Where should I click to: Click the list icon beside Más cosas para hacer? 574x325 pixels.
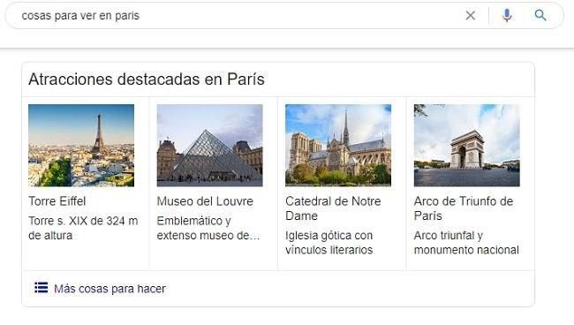[x=41, y=288]
